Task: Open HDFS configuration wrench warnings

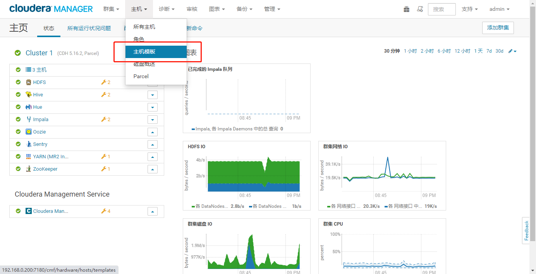Action: [x=106, y=82]
